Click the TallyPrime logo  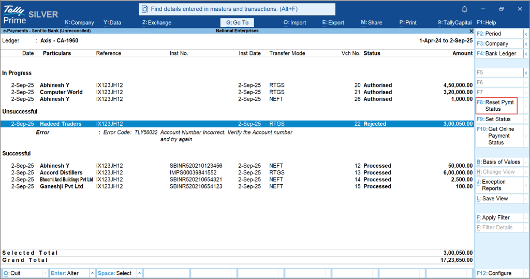[x=14, y=15]
